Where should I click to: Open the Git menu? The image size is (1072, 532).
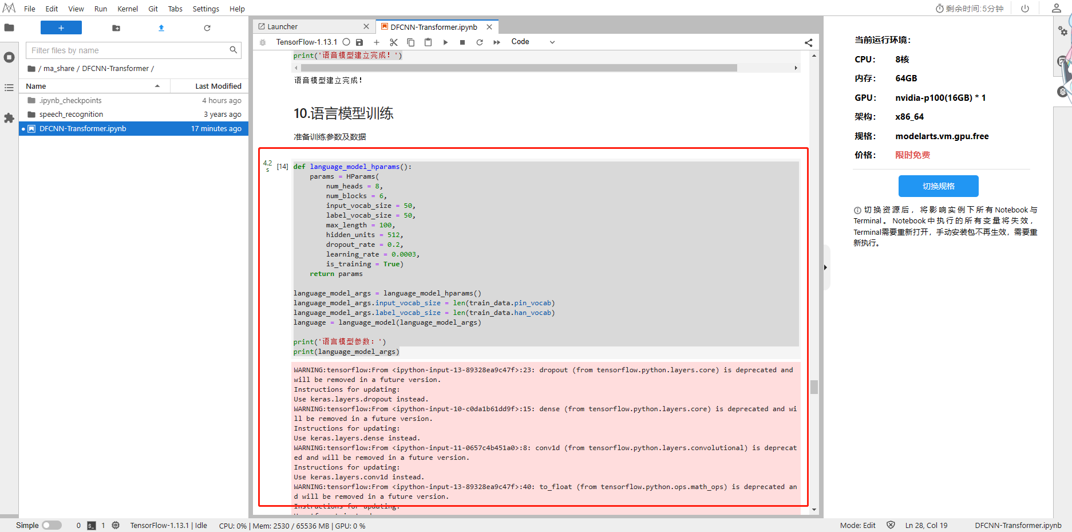[x=153, y=9]
